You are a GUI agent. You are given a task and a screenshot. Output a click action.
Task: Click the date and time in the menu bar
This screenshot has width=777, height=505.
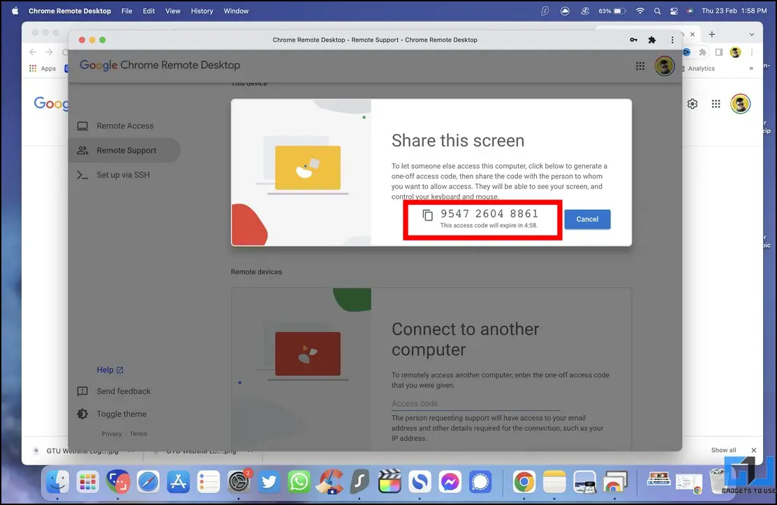pos(734,11)
